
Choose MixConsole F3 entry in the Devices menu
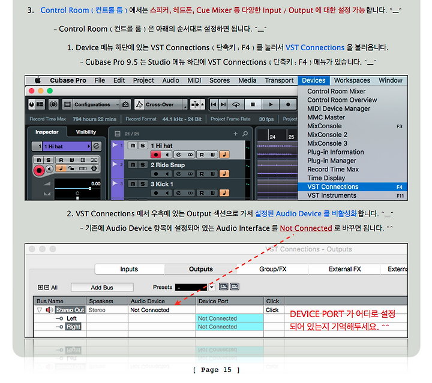click(352, 126)
